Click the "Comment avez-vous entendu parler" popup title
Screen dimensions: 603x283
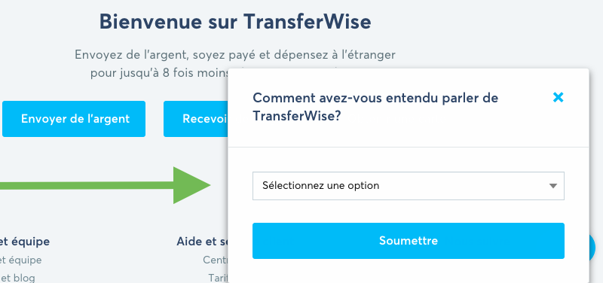(375, 106)
